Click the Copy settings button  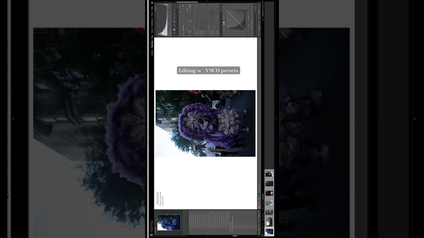(x=259, y=229)
